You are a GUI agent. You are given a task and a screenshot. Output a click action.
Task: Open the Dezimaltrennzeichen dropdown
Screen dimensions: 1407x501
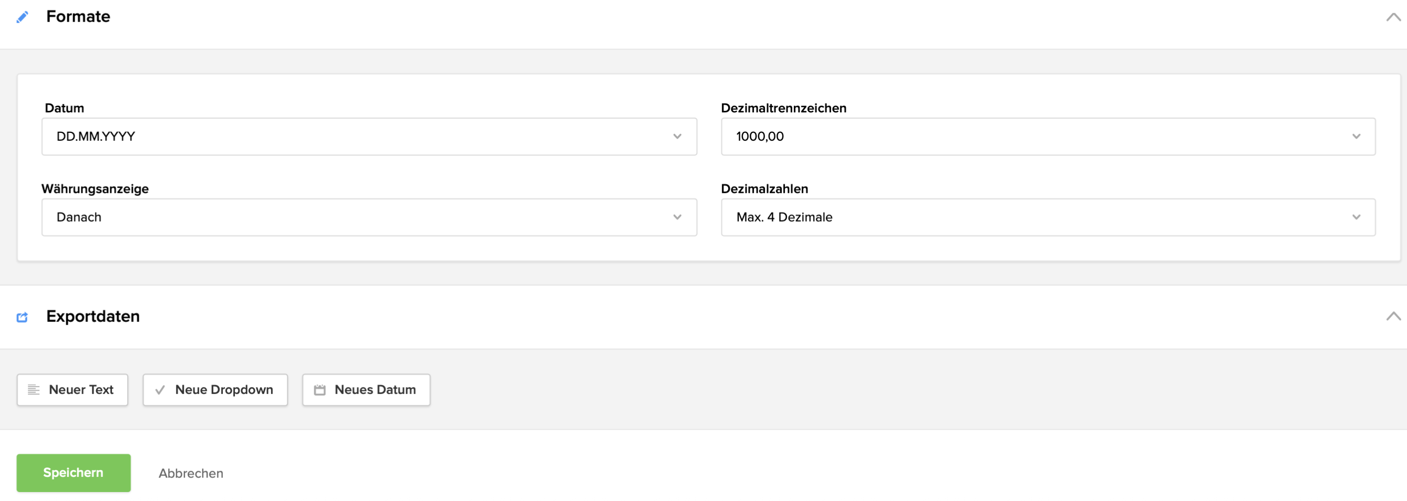pos(1048,137)
